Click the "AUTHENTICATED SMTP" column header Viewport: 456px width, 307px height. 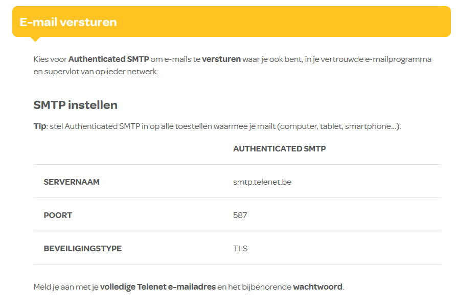point(279,149)
